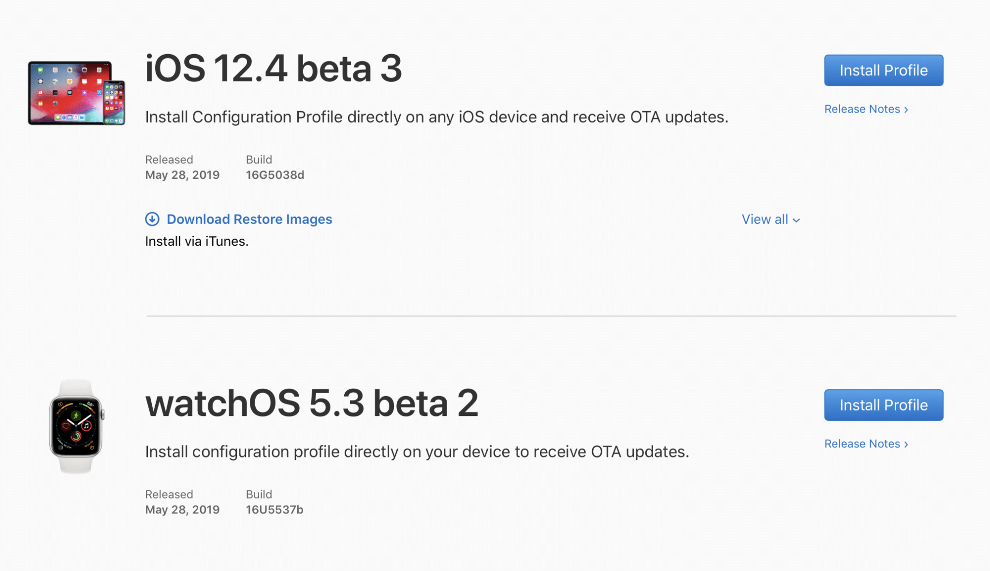990x571 pixels.
Task: Click the iOS release date May 28, 2019
Action: [x=182, y=175]
